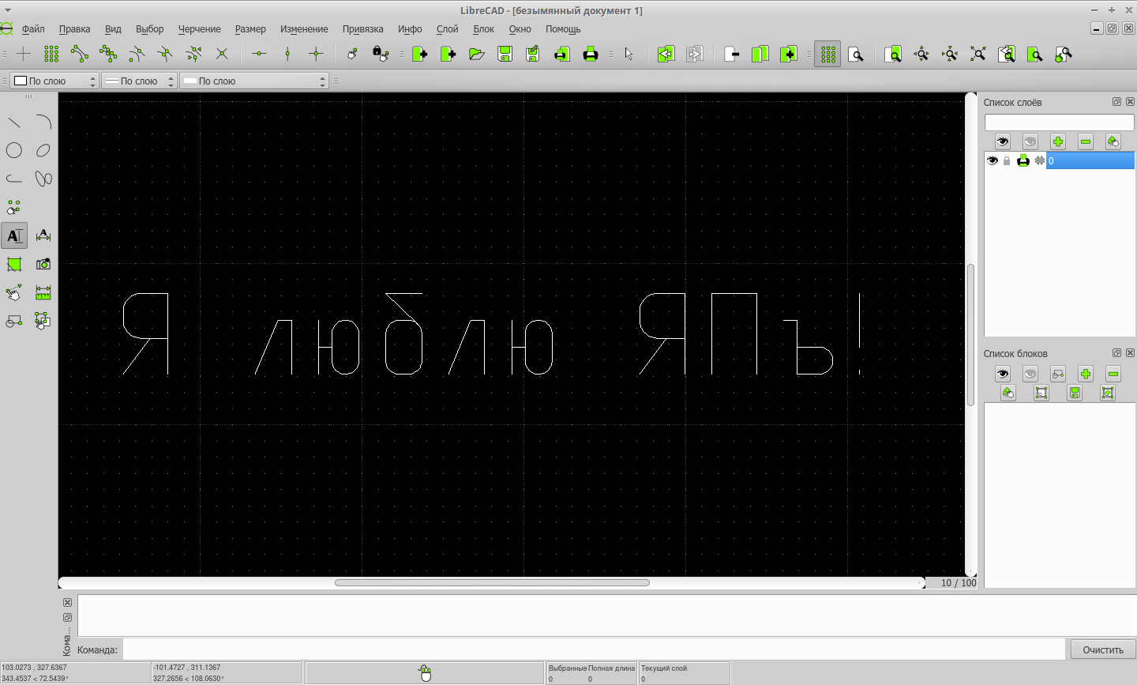
Task: Select the Spline drawing tool
Action: pos(43,179)
